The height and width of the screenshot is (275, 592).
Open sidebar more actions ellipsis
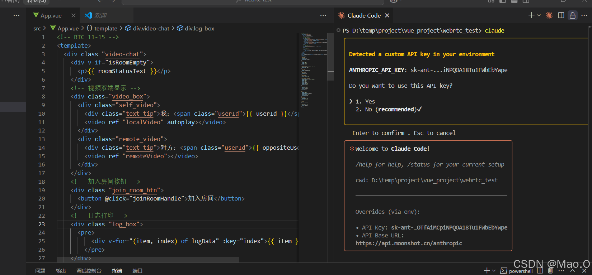(17, 15)
